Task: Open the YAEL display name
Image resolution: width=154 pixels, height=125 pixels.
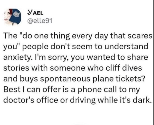Action: pyautogui.click(x=35, y=13)
